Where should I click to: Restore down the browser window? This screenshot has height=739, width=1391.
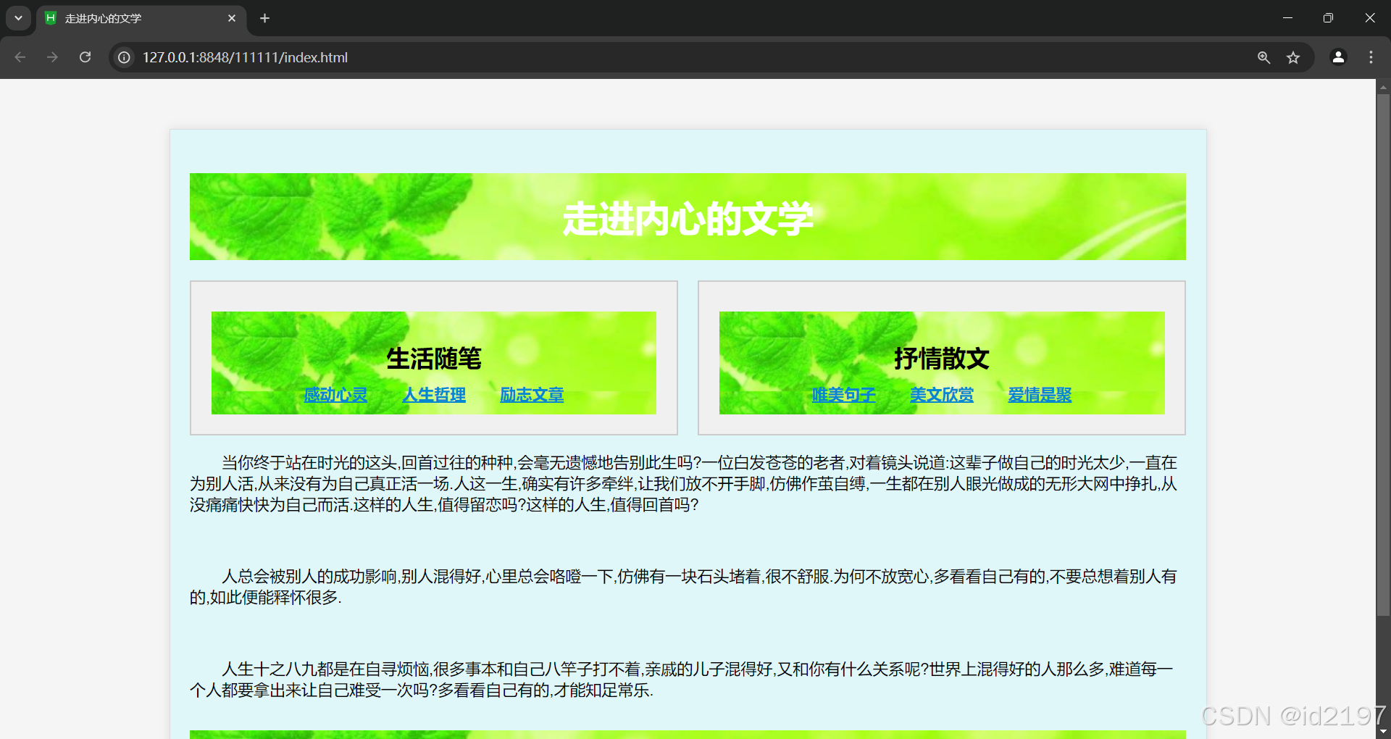pos(1328,18)
